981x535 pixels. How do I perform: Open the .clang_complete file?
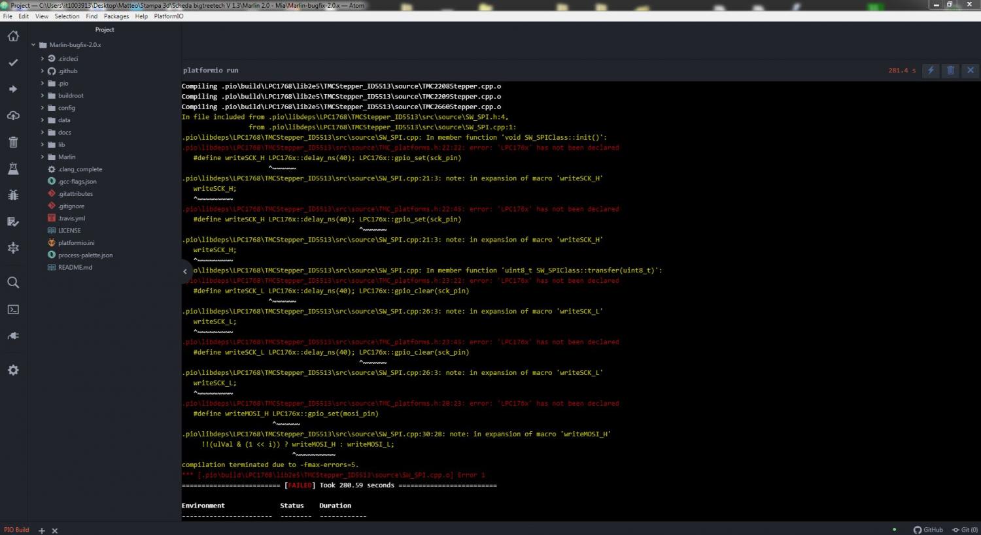pos(80,169)
